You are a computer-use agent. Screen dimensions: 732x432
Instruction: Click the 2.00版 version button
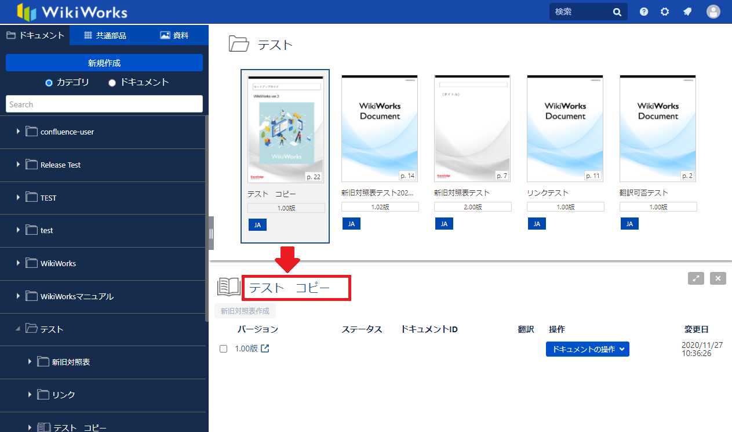pyautogui.click(x=473, y=207)
